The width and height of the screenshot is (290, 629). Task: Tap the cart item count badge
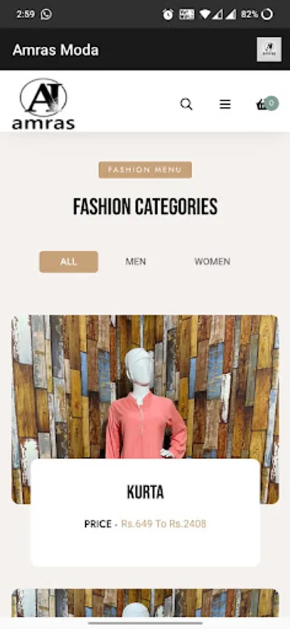tap(272, 103)
